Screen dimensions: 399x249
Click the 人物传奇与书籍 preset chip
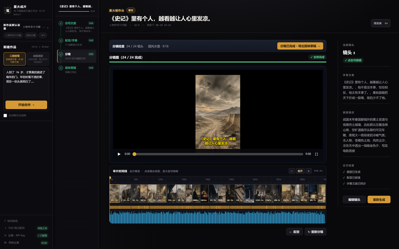pyautogui.click(x=13, y=35)
